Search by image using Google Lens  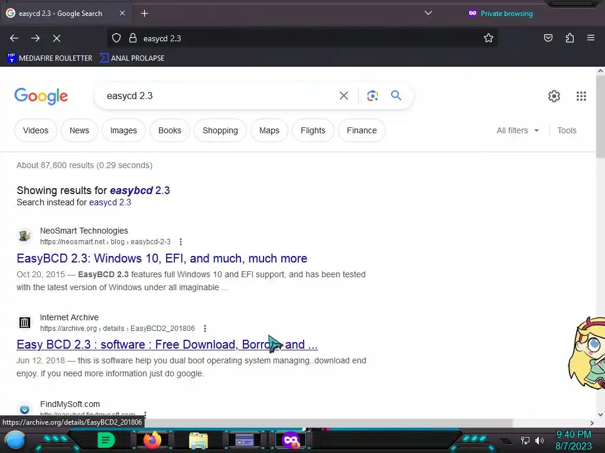pyautogui.click(x=372, y=96)
